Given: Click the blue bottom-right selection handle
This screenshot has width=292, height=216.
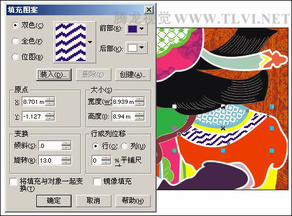Looking at the screenshot, I should pyautogui.click(x=271, y=150).
